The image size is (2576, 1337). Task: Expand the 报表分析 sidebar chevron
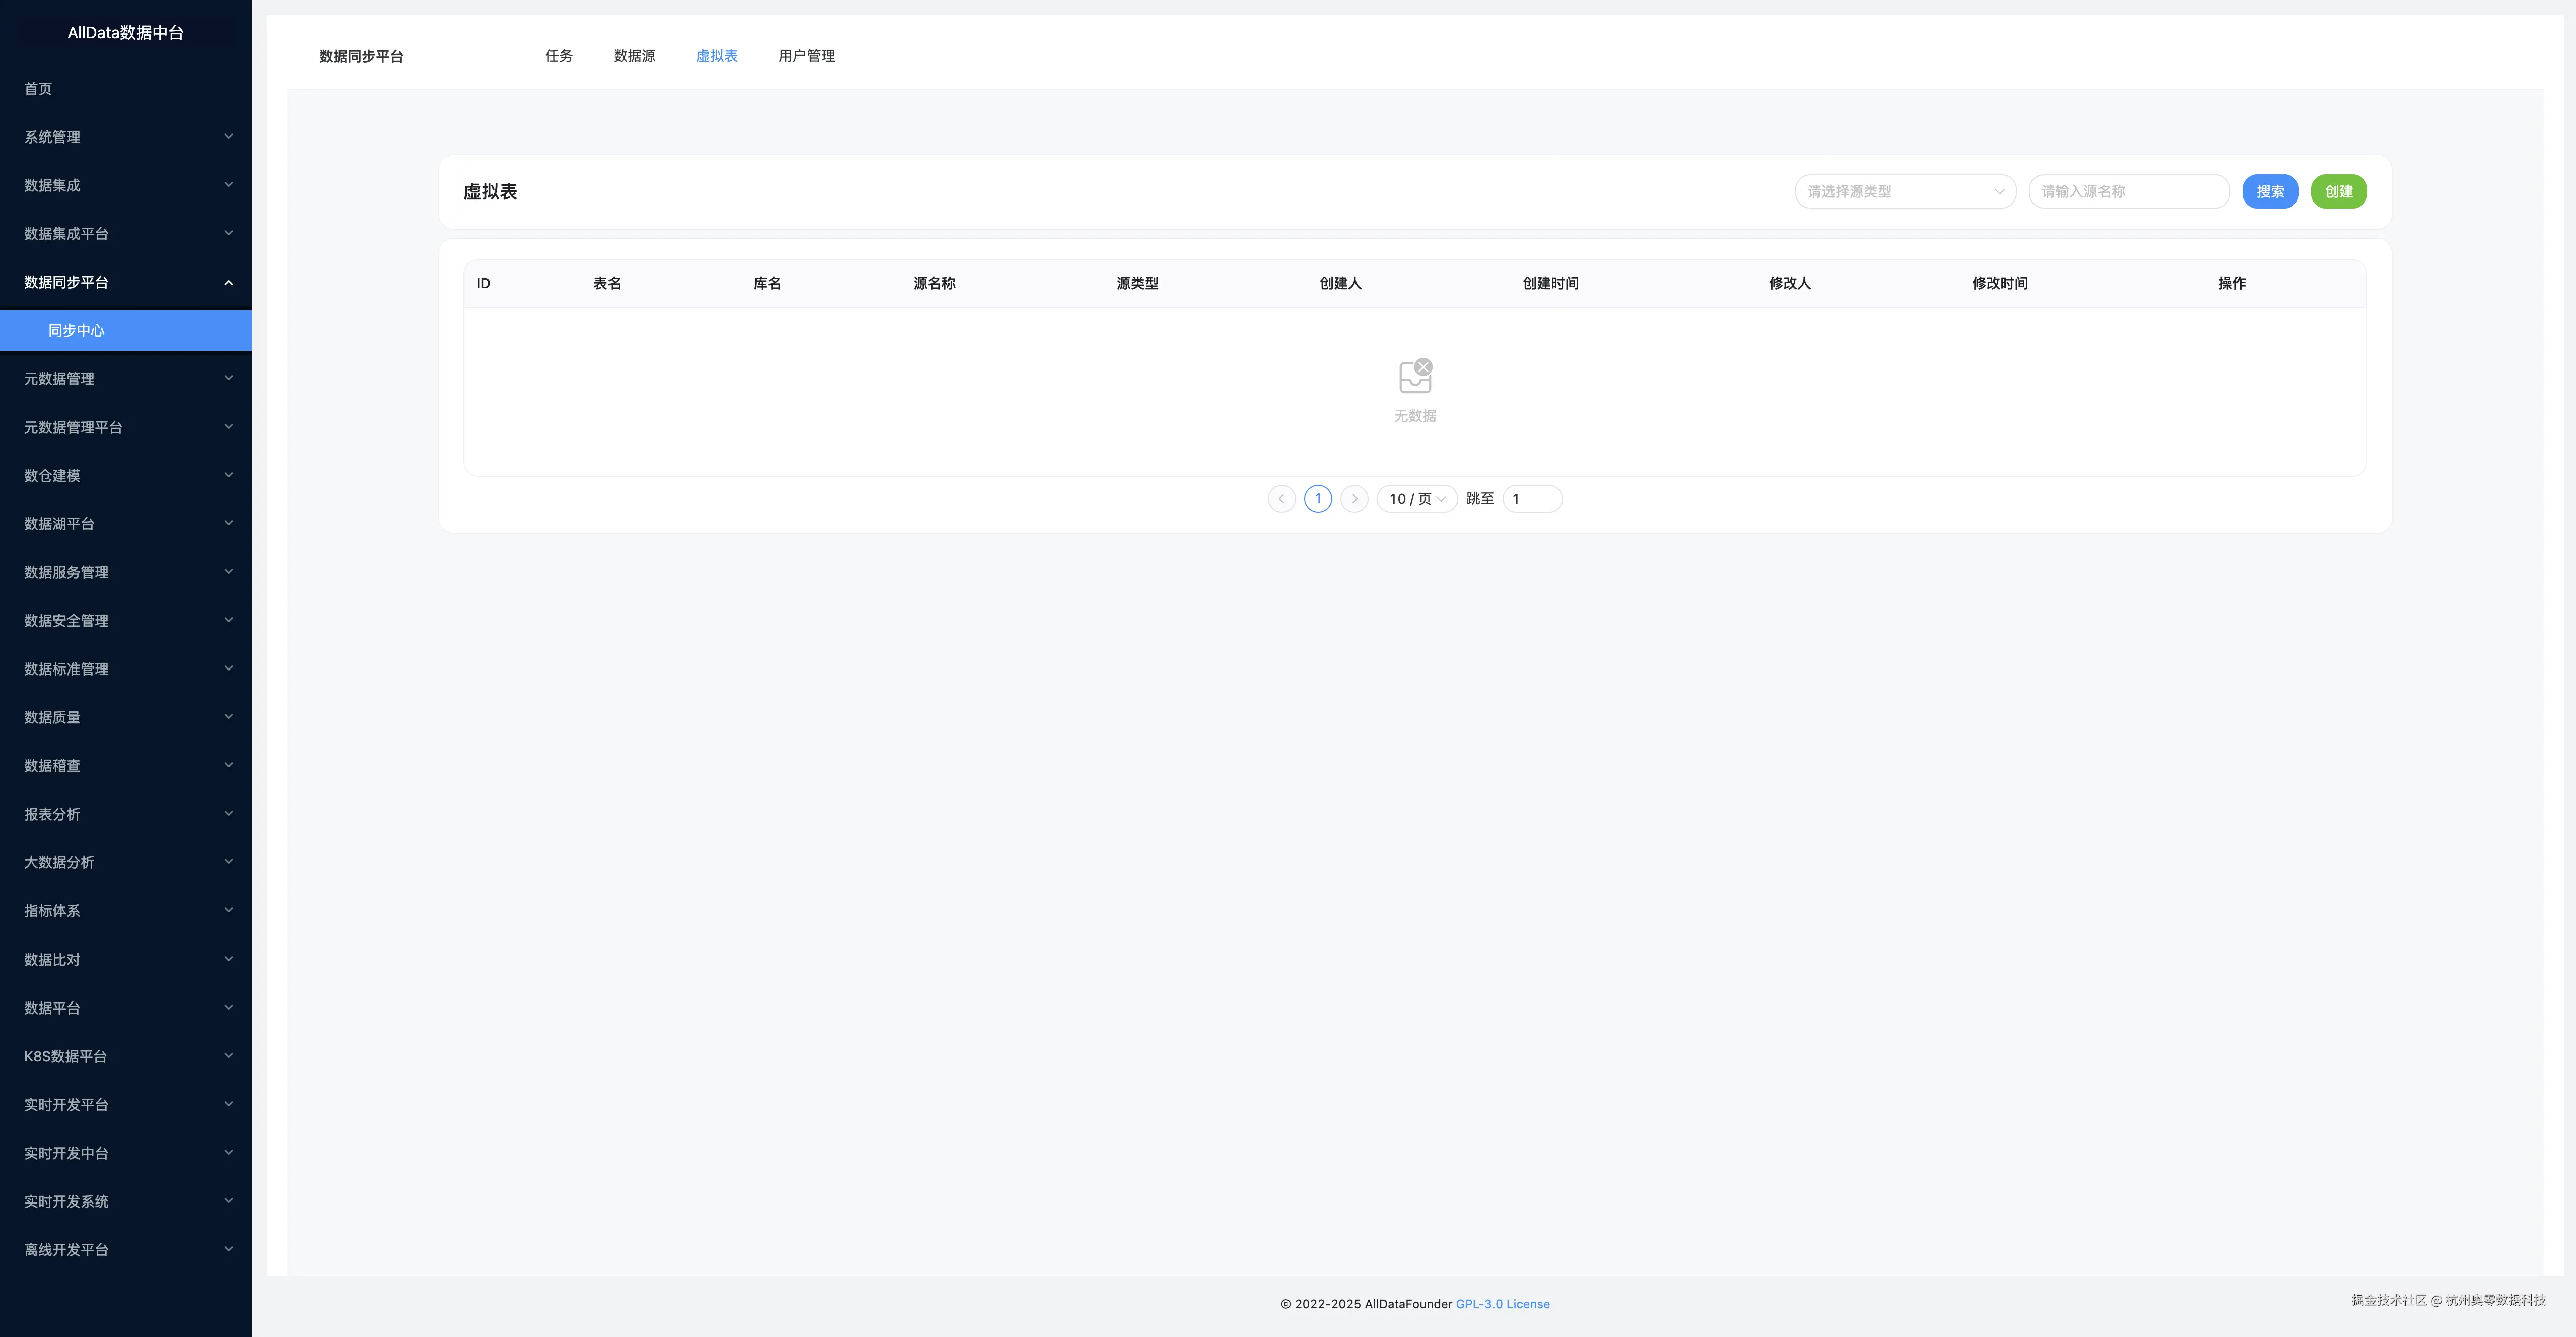[228, 814]
